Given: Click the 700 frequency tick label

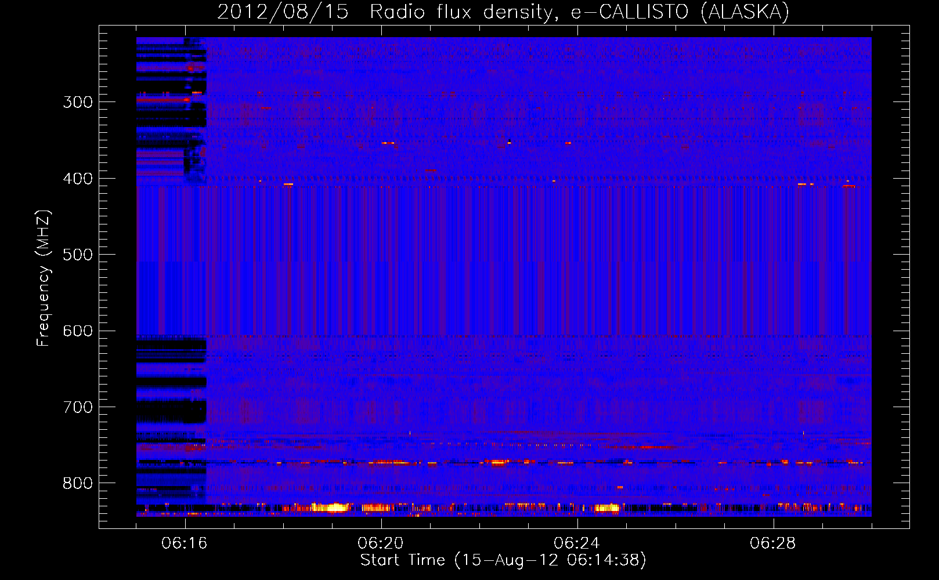Looking at the screenshot, I should 78,407.
